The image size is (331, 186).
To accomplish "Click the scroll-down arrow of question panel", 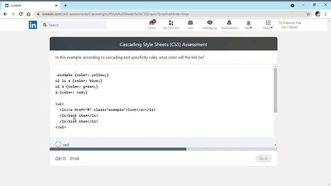I will [275, 145].
